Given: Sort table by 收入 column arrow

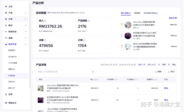Looking at the screenshot, I should click(x=97, y=80).
